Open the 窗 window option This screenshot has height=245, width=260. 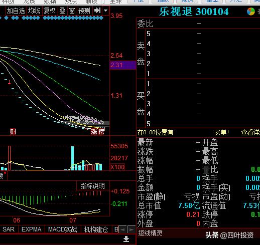point(72,11)
